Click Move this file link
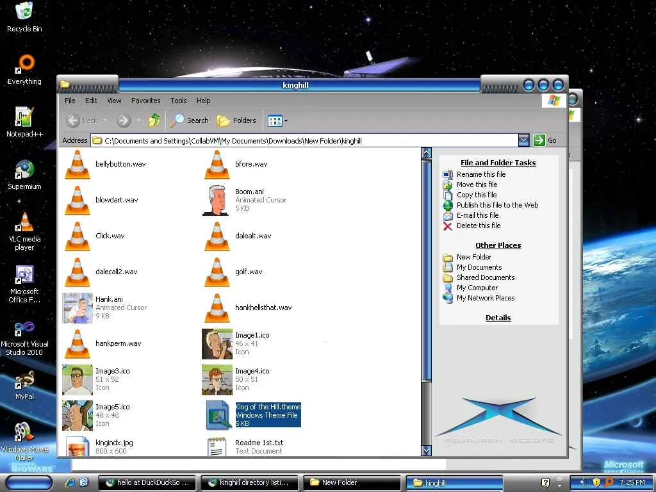656x492 pixels. click(x=477, y=184)
